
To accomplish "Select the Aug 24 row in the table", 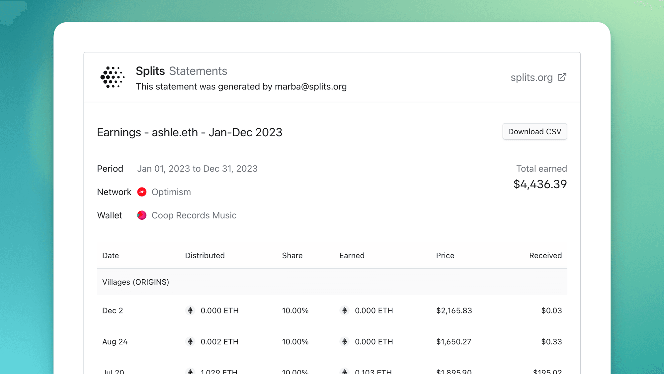I will 332,341.
